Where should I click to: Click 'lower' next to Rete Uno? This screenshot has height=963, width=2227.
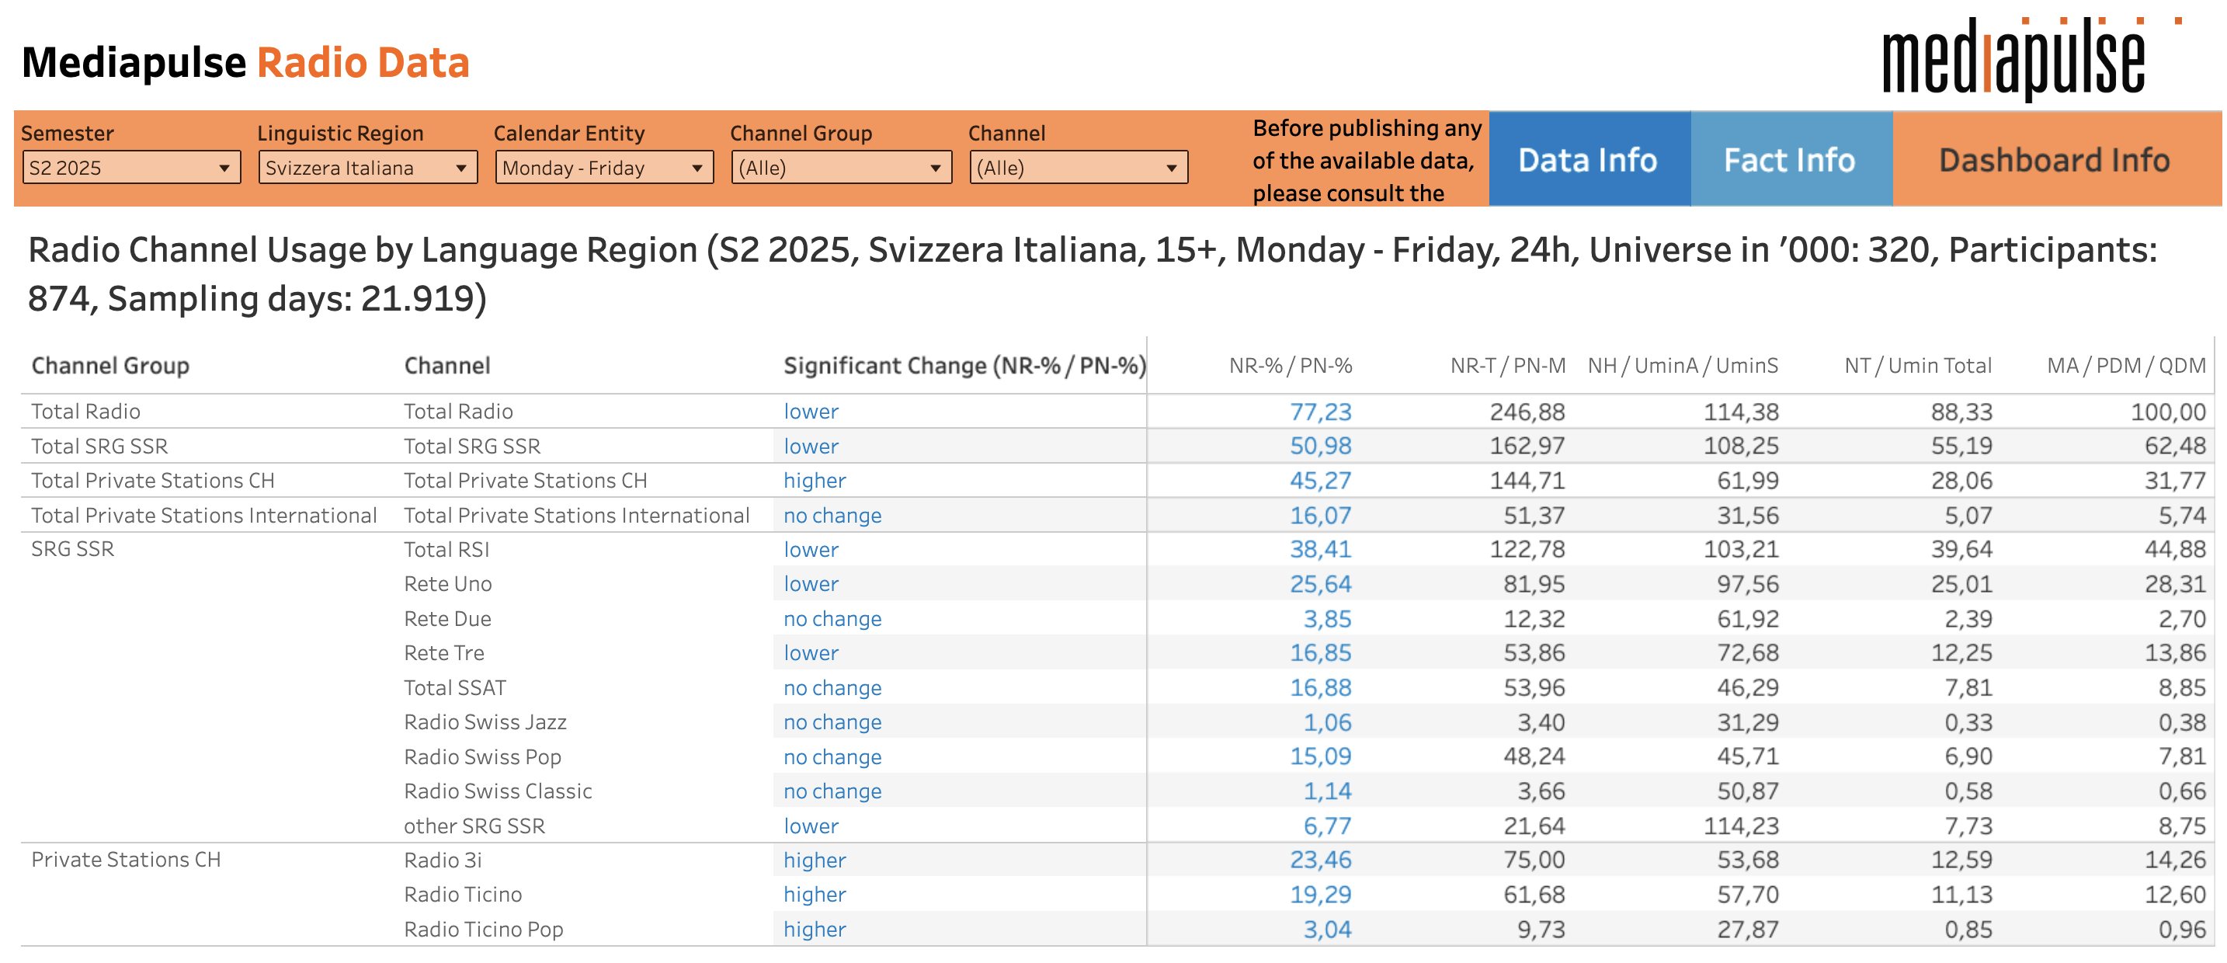tap(809, 584)
